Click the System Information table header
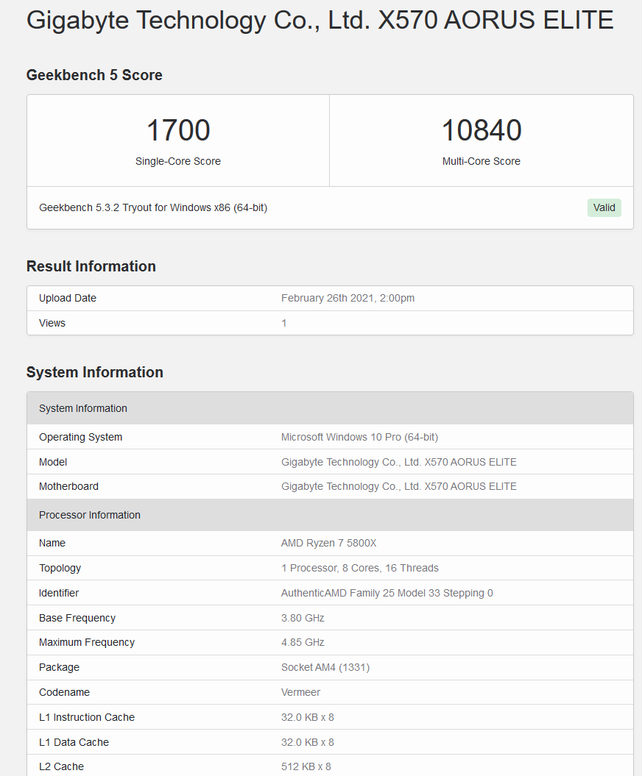Image resolution: width=642 pixels, height=776 pixels. (x=330, y=408)
